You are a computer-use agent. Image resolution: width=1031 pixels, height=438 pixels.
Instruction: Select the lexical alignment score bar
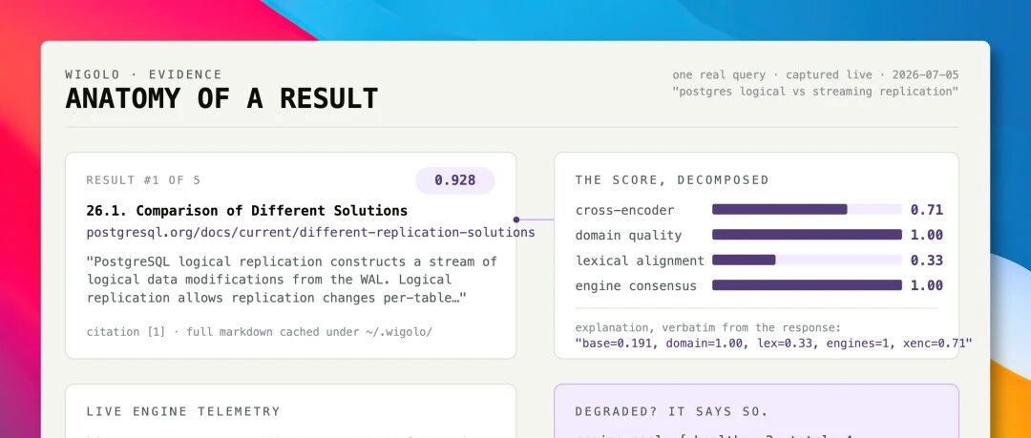(807, 260)
